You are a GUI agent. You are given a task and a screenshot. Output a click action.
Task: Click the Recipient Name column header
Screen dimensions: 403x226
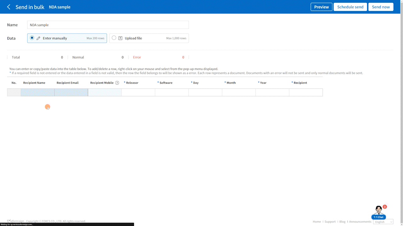[x=34, y=83]
